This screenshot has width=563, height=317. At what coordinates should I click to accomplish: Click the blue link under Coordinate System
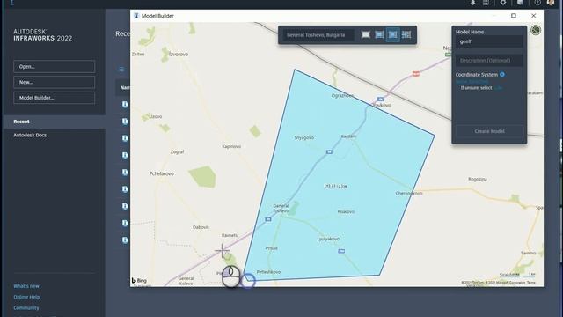pyautogui.click(x=472, y=82)
